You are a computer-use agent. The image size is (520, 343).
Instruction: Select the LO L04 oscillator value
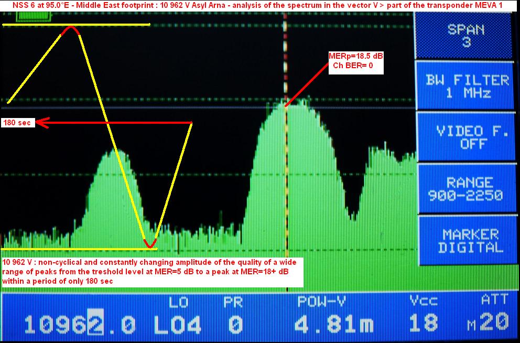pyautogui.click(x=177, y=325)
